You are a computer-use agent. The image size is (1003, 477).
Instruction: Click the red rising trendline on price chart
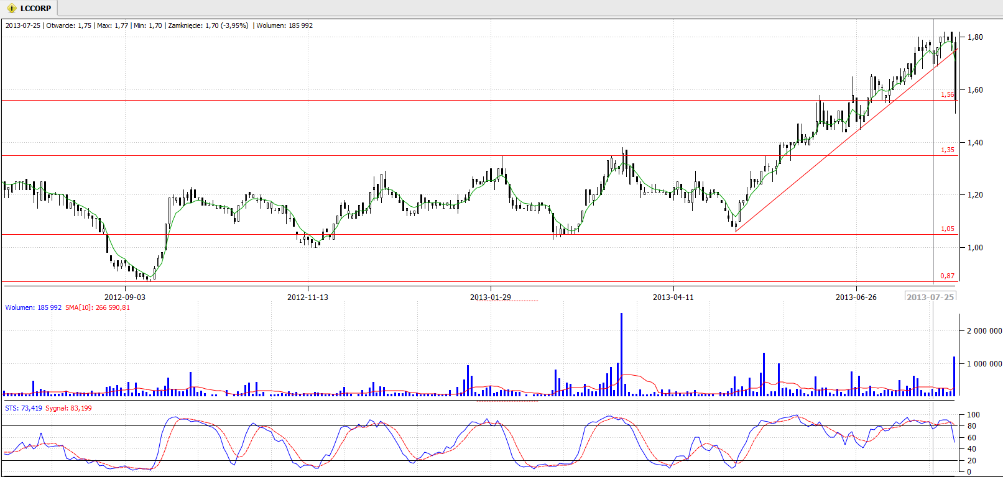tap(846, 140)
